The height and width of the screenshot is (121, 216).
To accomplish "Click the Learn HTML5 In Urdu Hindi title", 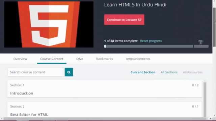I will 135,5.
